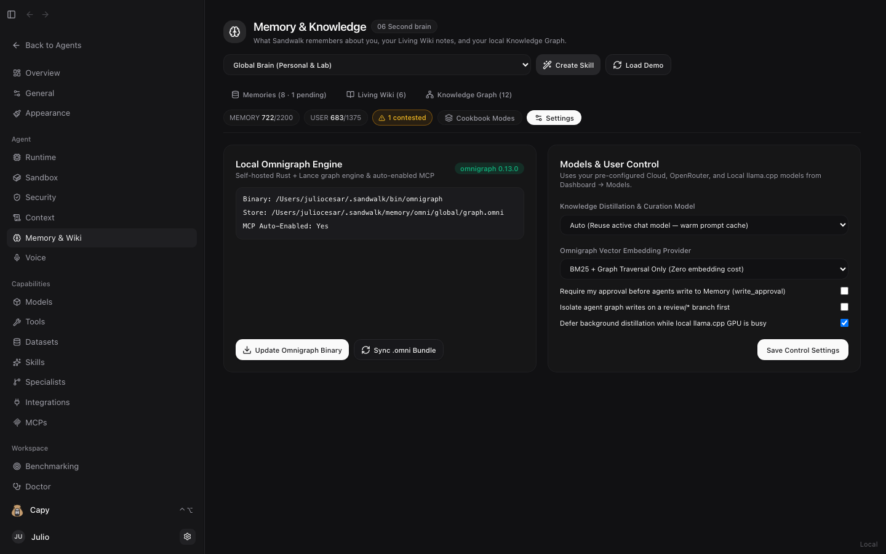Click the gear icon next to Julio

188,537
